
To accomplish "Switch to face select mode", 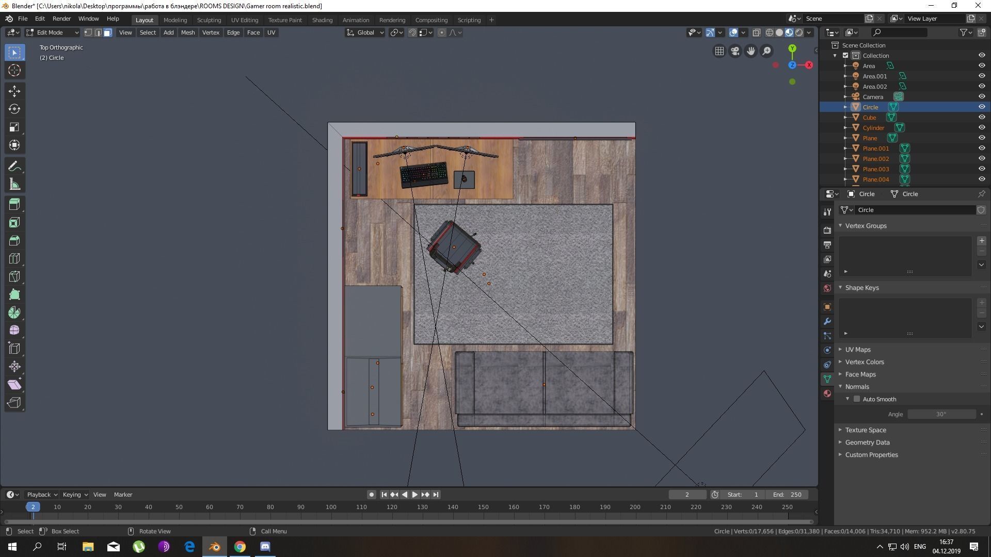I will (x=107, y=32).
